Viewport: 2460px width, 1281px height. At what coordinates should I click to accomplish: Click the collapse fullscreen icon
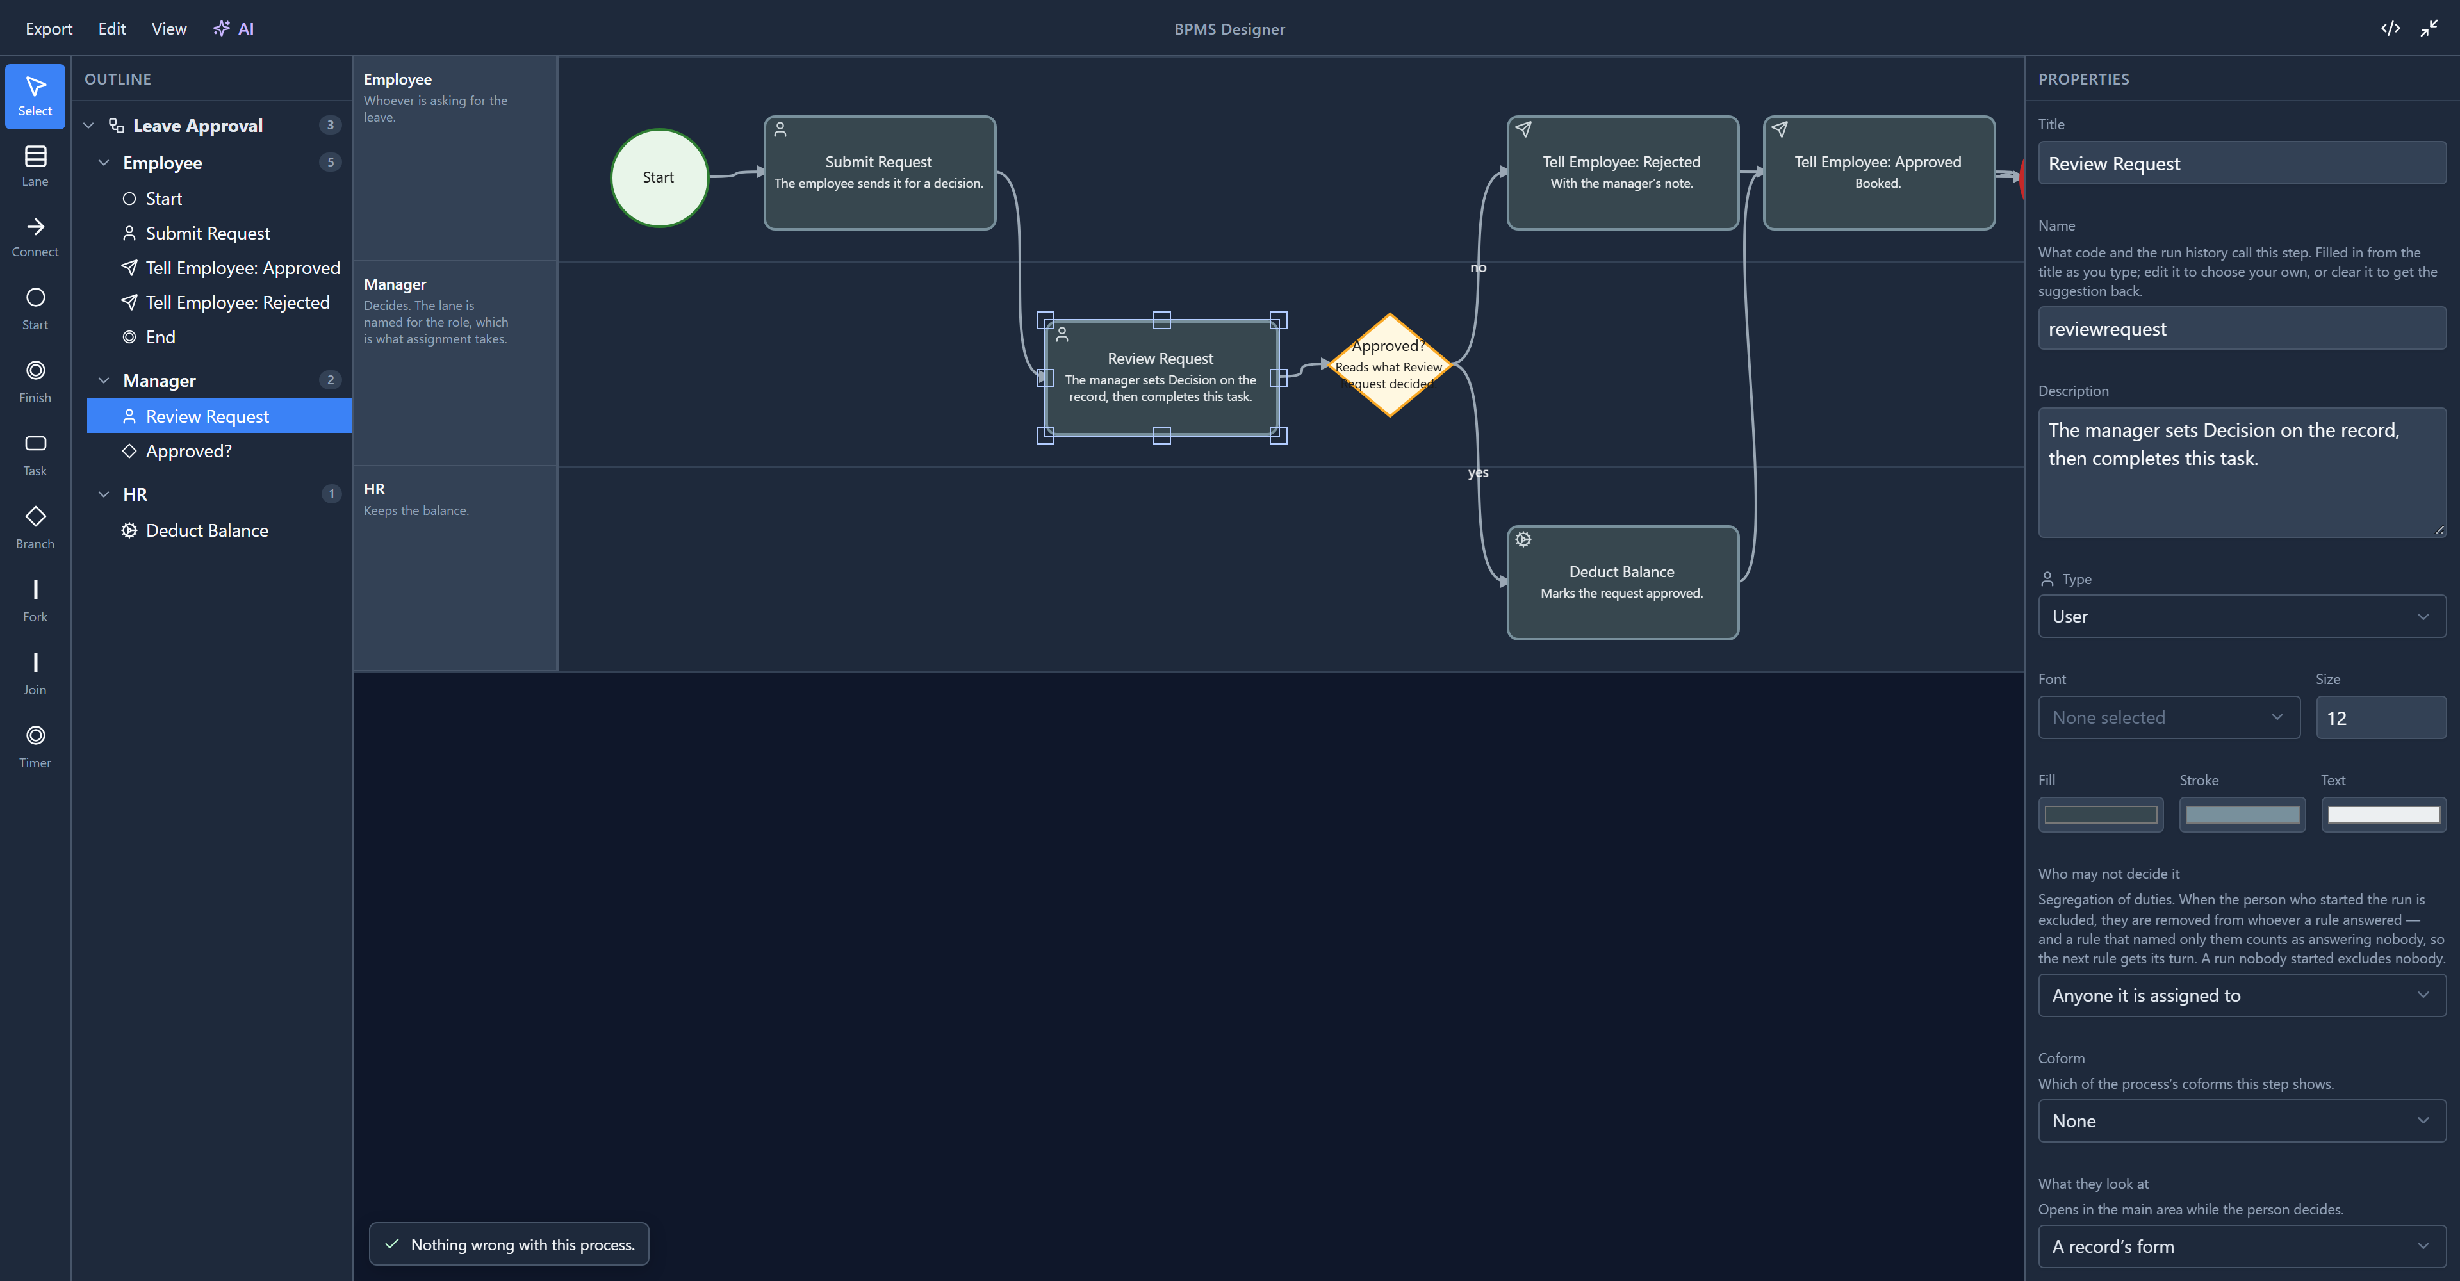coord(2429,28)
